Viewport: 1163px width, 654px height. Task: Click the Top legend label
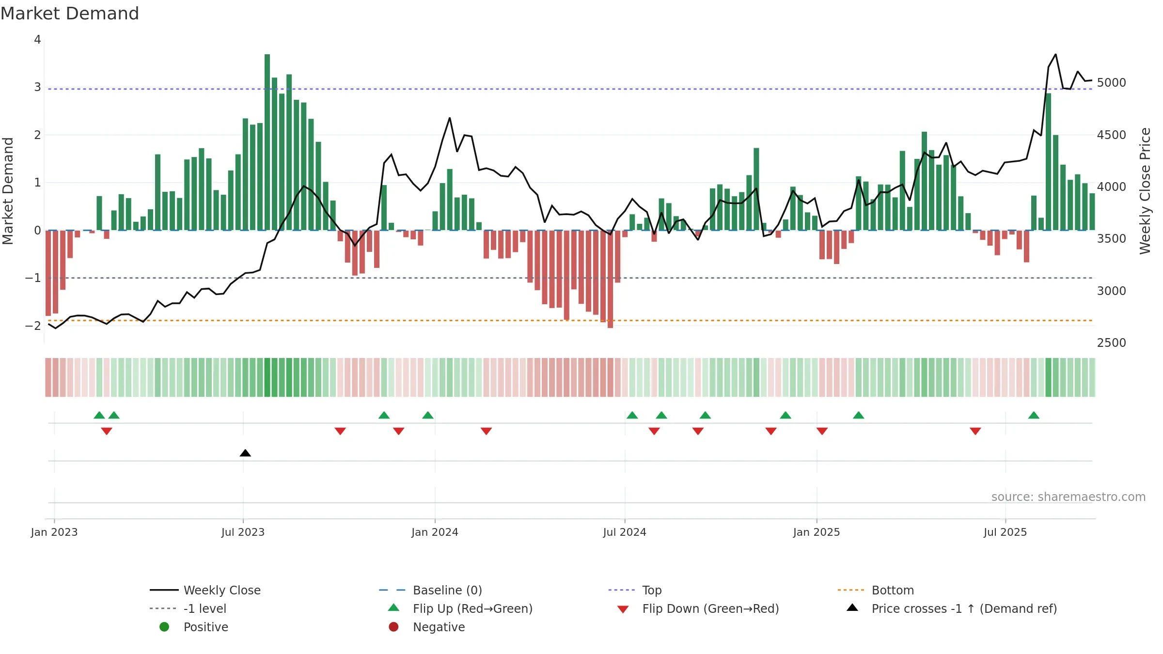(x=652, y=590)
